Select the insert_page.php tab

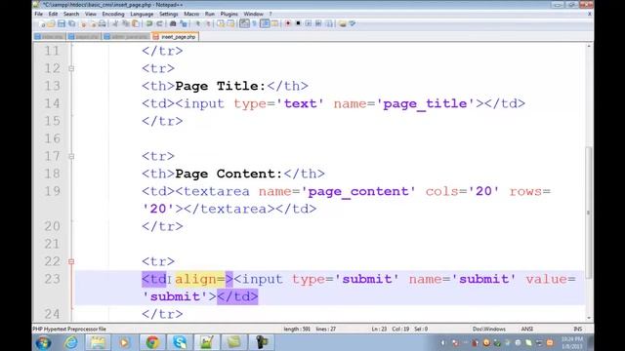coord(176,37)
